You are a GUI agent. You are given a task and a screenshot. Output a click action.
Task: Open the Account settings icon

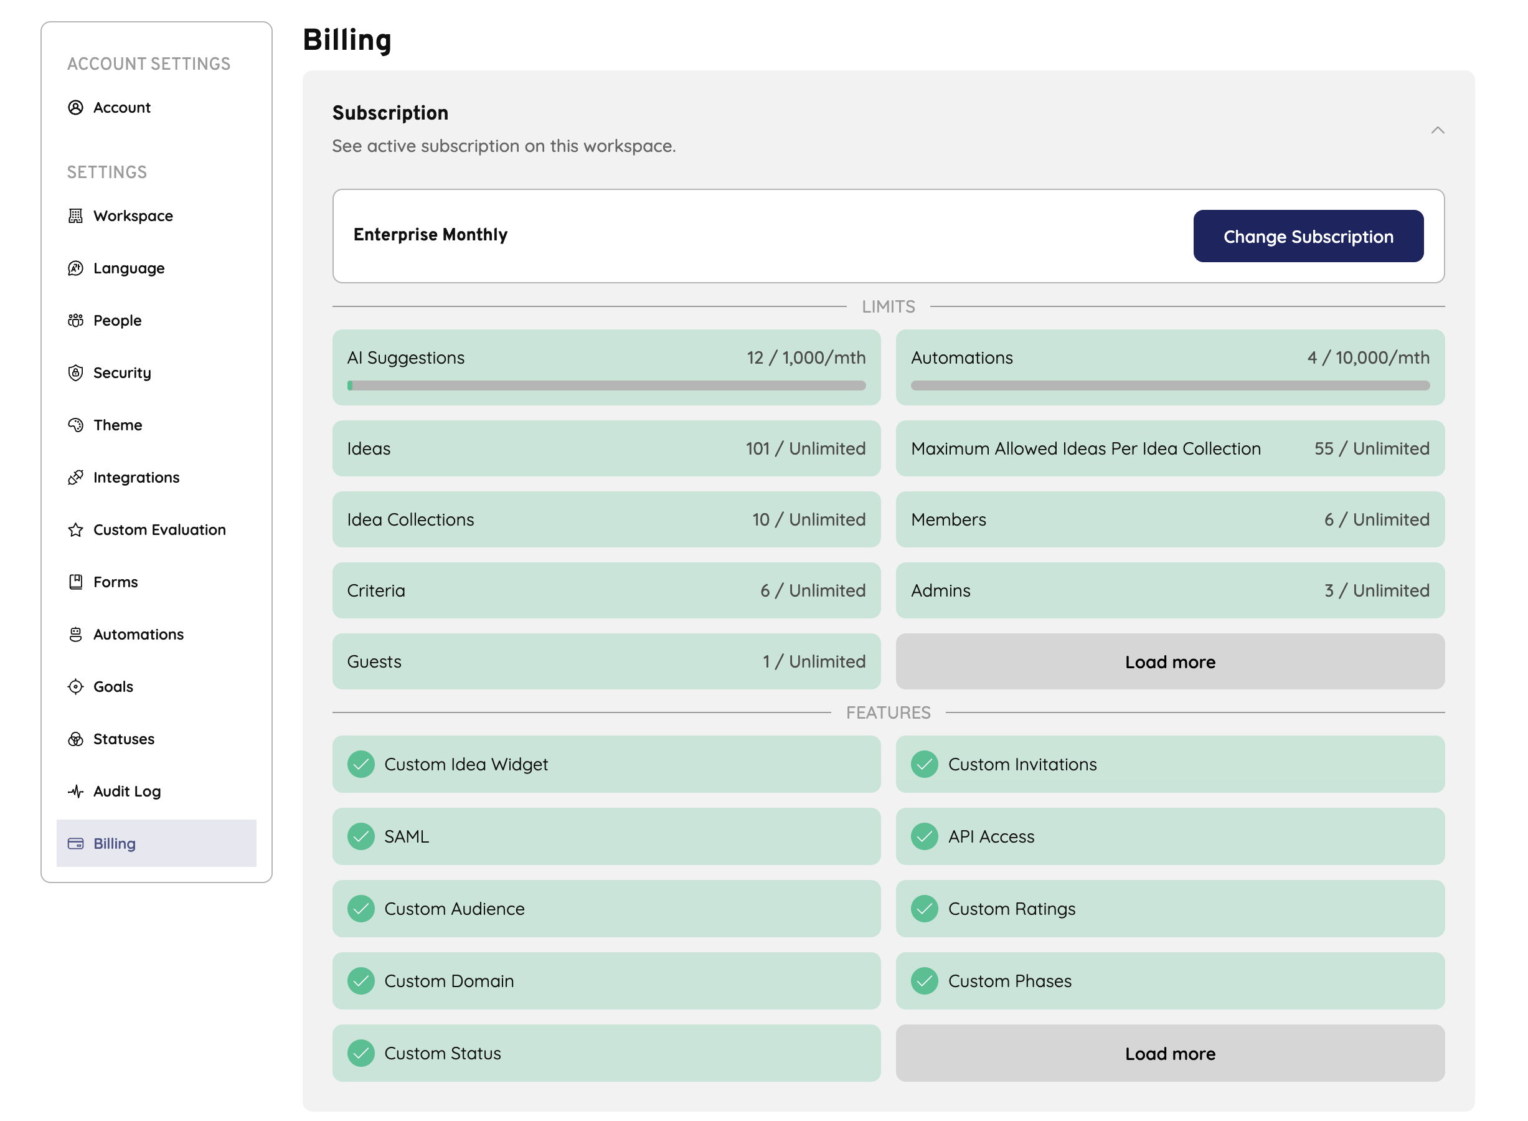(76, 107)
